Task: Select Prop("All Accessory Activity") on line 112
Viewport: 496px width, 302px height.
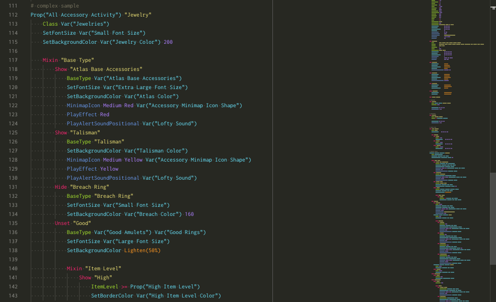Action: coord(76,15)
